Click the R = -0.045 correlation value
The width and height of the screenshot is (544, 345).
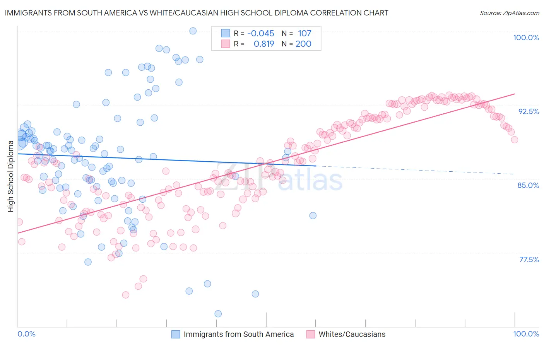pyautogui.click(x=254, y=33)
